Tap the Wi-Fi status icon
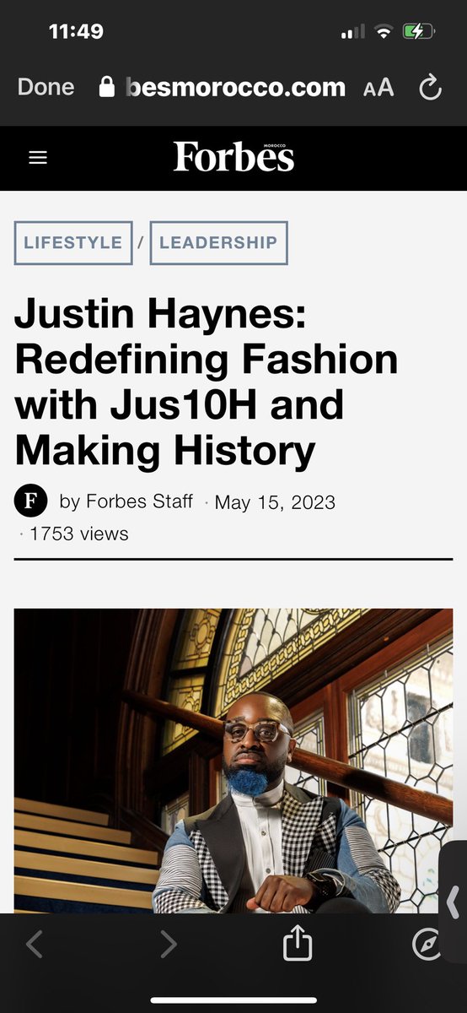 [384, 33]
